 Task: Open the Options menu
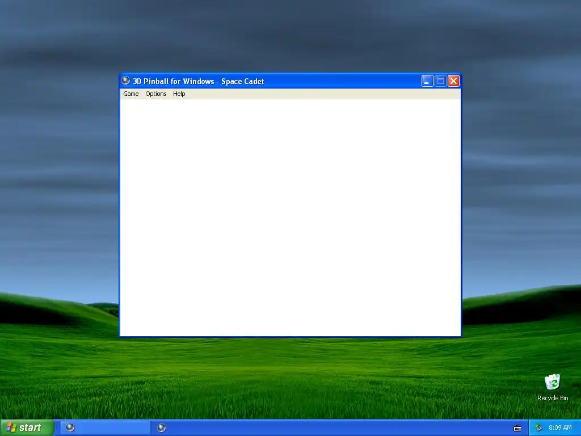click(x=155, y=94)
